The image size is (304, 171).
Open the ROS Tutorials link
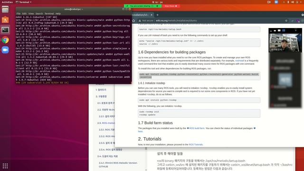pyautogui.click(x=196, y=144)
